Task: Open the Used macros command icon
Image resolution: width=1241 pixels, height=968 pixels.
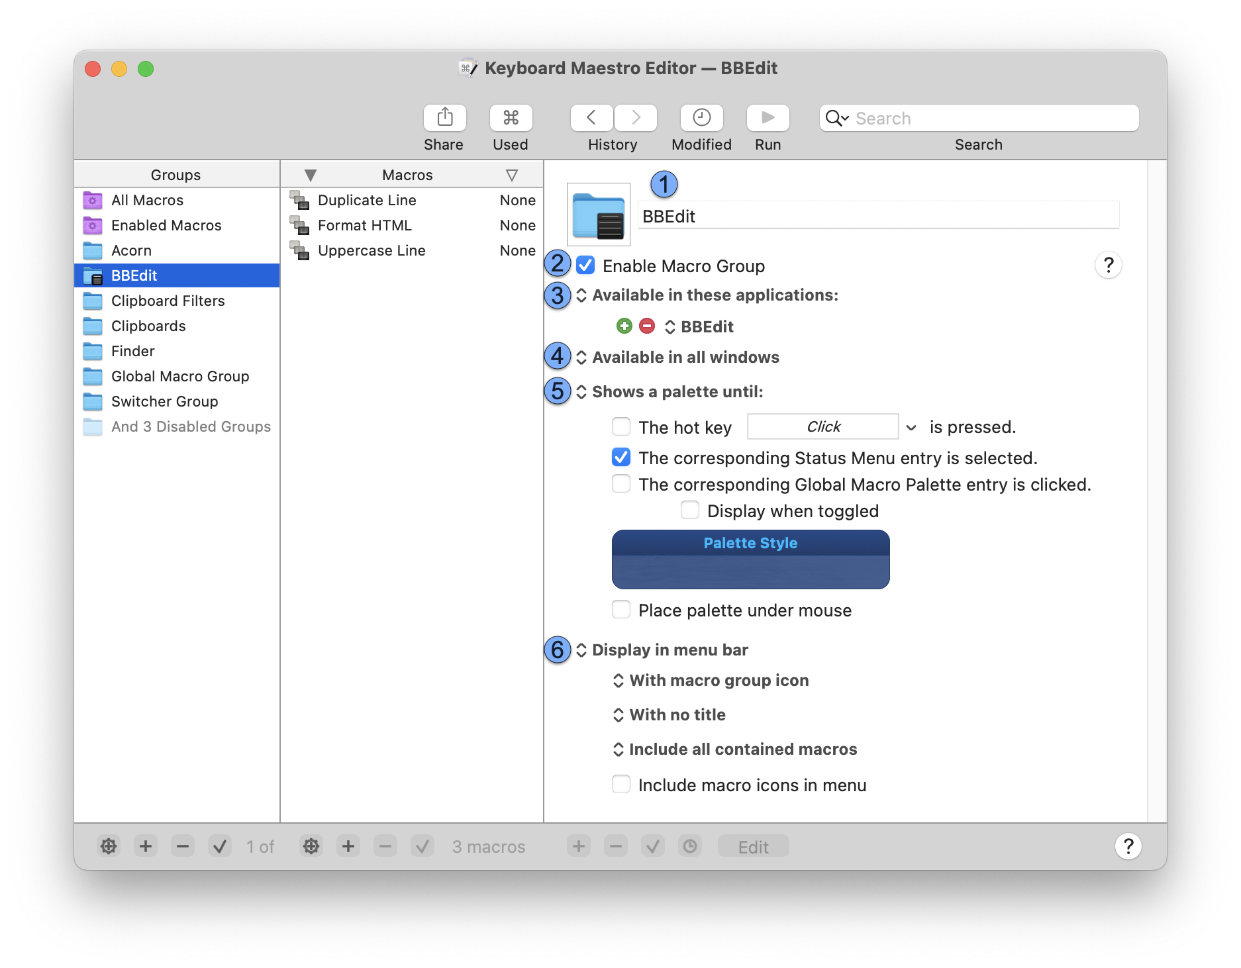Action: pos(511,118)
